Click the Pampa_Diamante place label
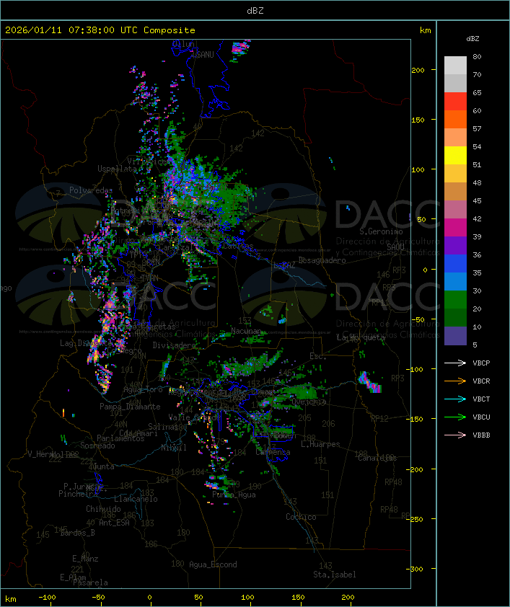 130,407
